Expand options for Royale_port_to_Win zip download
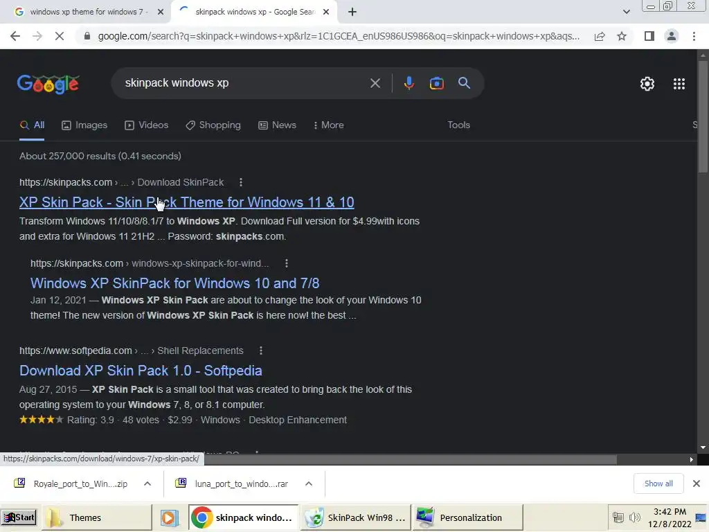 coord(147,484)
